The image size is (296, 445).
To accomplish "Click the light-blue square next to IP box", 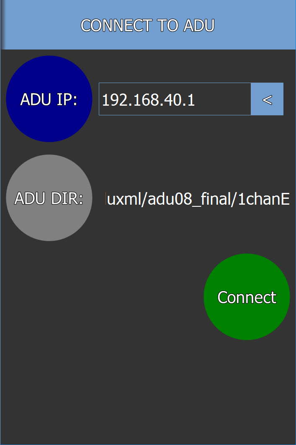I will point(267,99).
